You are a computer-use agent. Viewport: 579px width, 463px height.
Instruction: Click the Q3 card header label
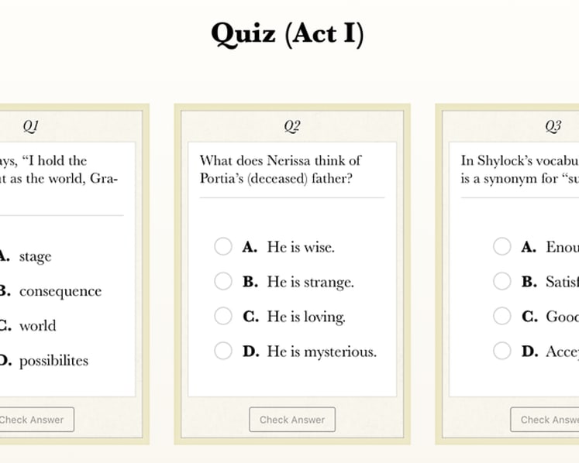point(553,126)
